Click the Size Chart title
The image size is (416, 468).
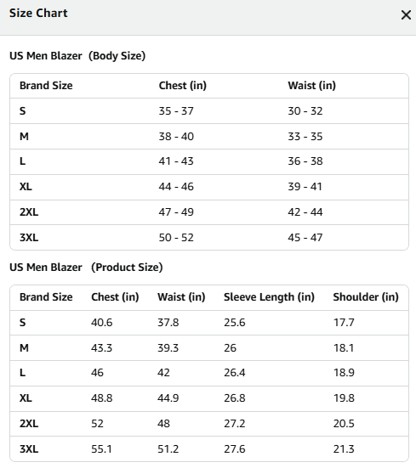click(x=38, y=13)
